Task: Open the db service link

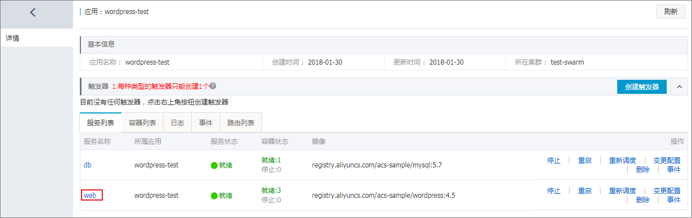Action: (x=88, y=165)
